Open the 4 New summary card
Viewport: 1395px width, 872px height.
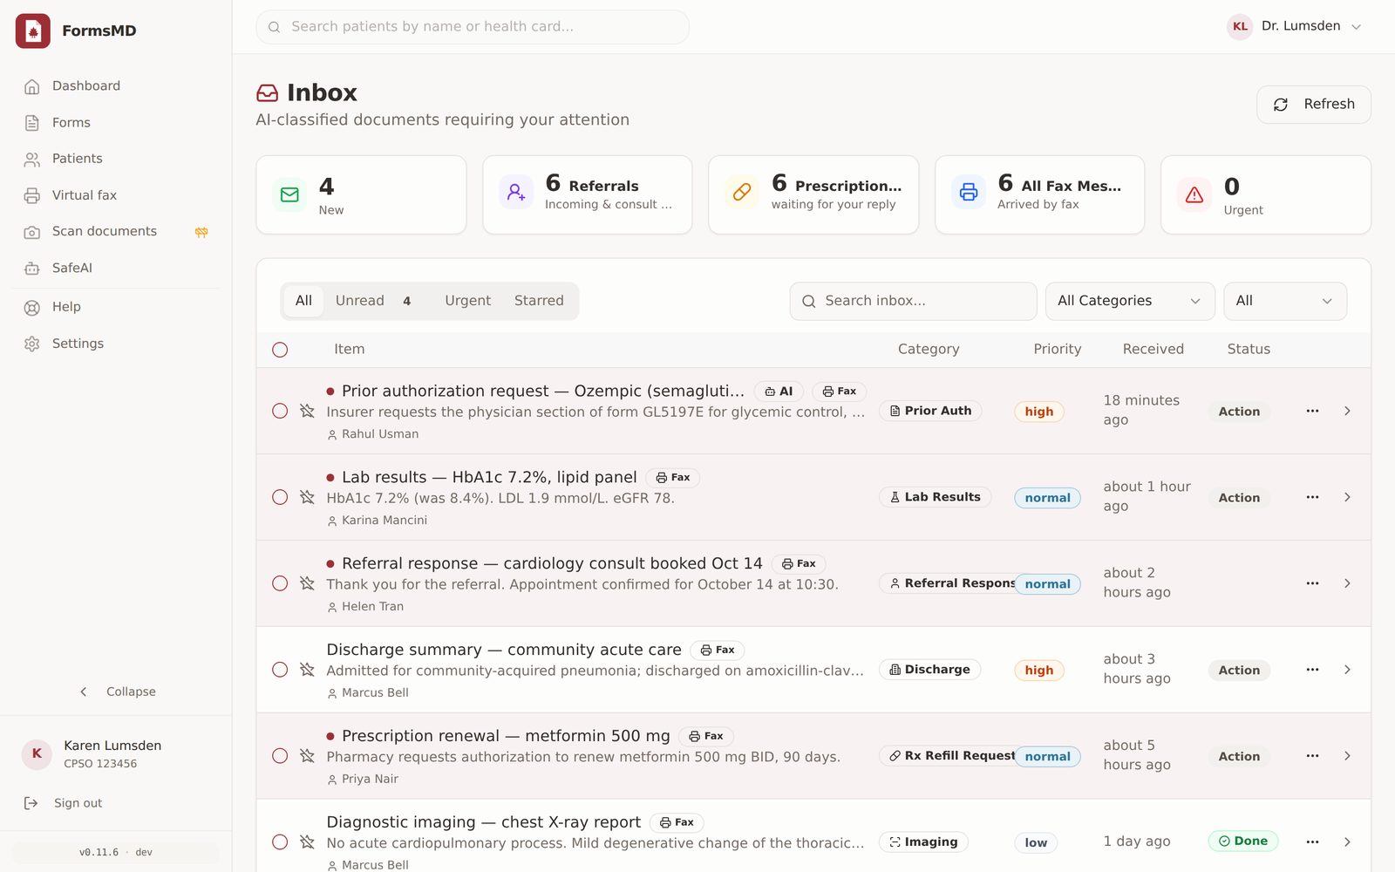tap(361, 194)
